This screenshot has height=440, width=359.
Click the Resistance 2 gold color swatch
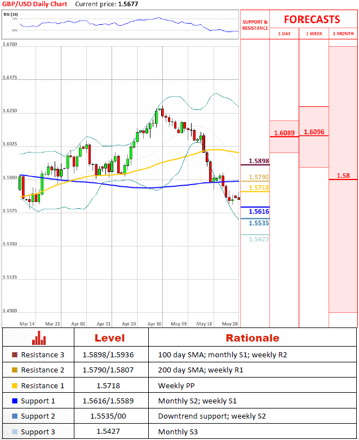(15, 370)
